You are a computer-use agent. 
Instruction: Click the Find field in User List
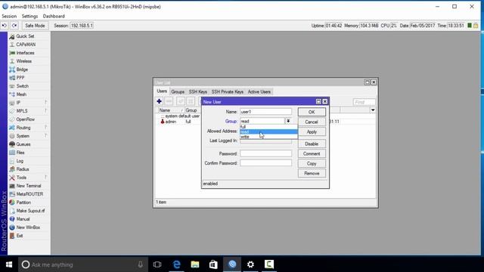click(x=365, y=102)
